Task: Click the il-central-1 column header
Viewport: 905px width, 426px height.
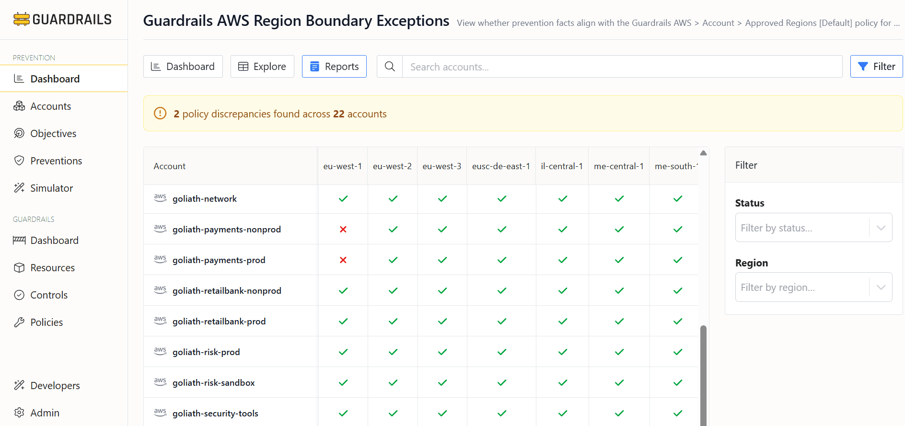Action: coord(562,166)
